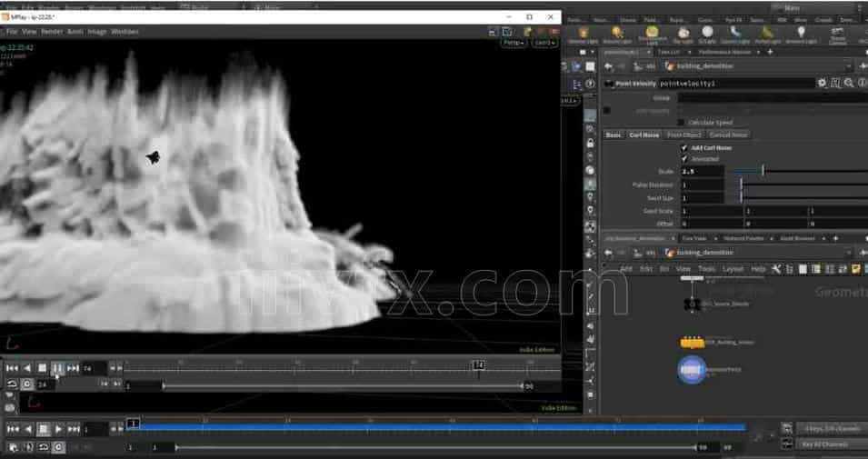The width and height of the screenshot is (868, 459).
Task: Jump to last frame in Houdini playbar
Action: (74, 429)
